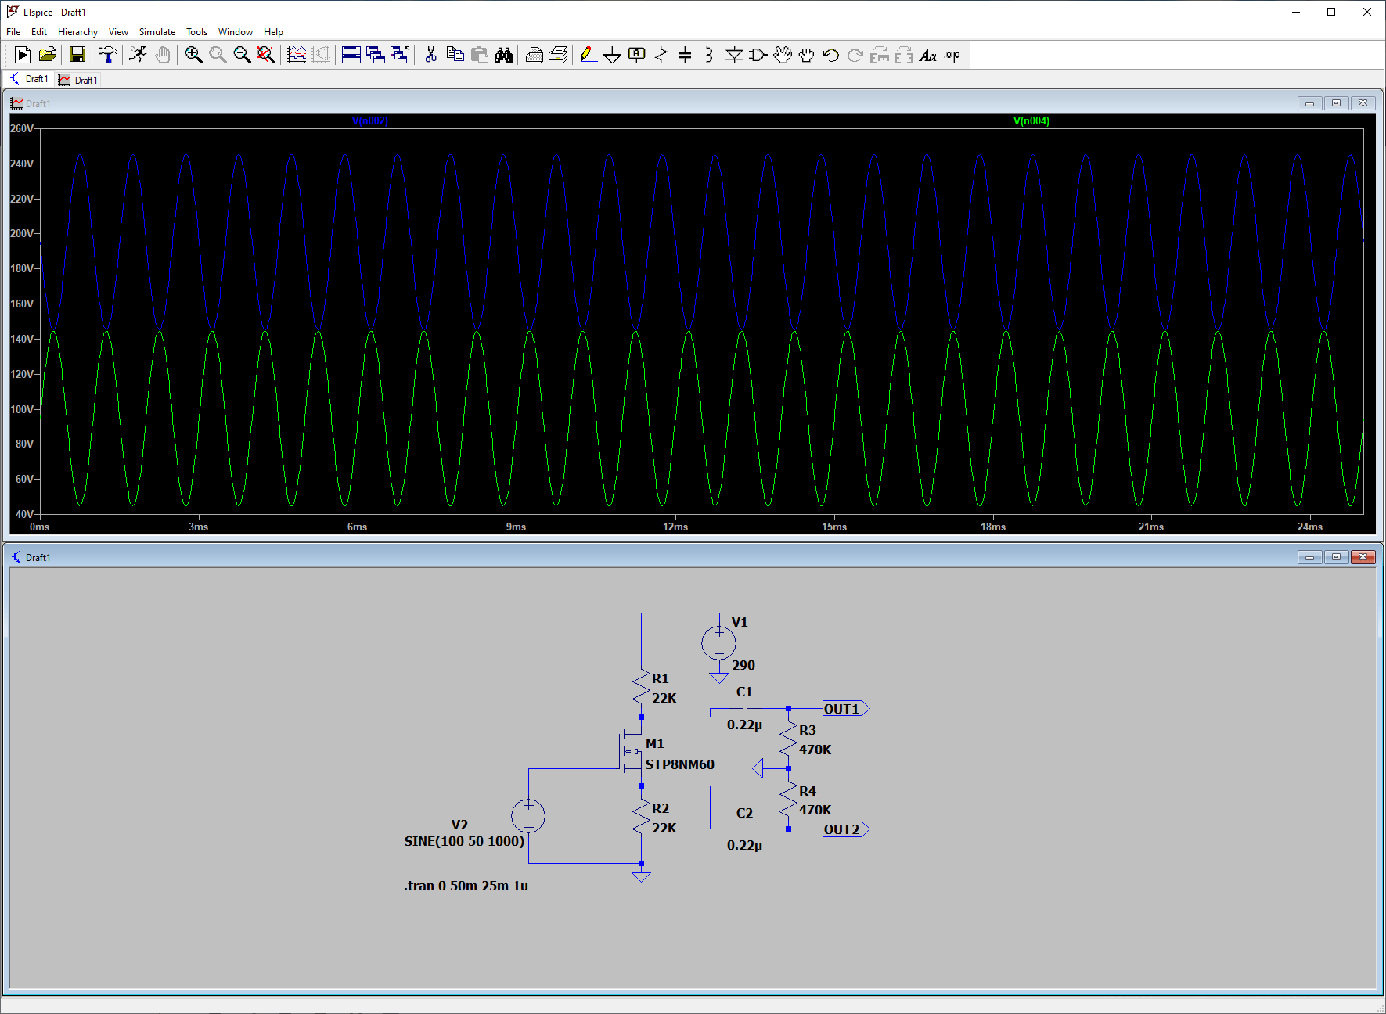The image size is (1386, 1014).
Task: Tile windows horizontally using the toolbar icon
Action: [351, 55]
